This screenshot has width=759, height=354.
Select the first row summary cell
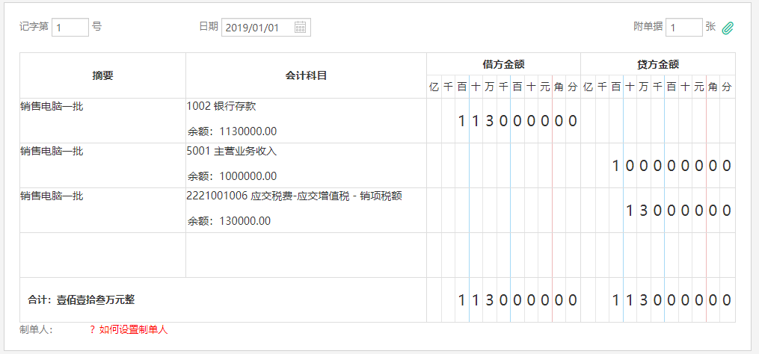102,120
